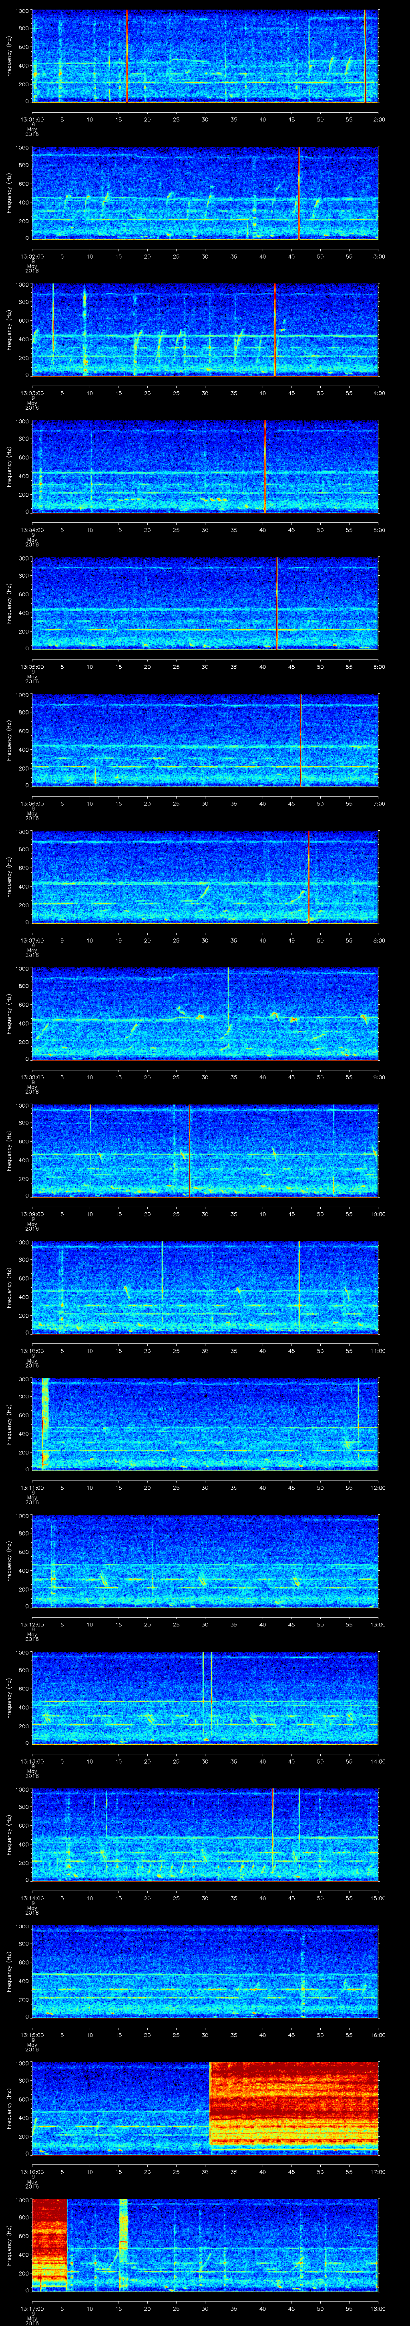Click the spectrogram panel starting at 13:14:00
The width and height of the screenshot is (410, 2326).
[x=205, y=1835]
